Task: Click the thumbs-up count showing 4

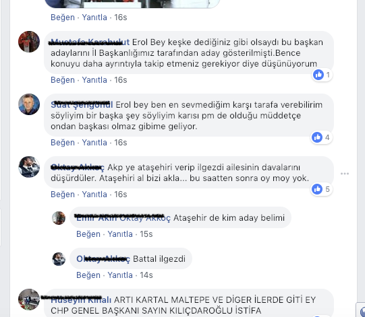Action: click(x=321, y=137)
